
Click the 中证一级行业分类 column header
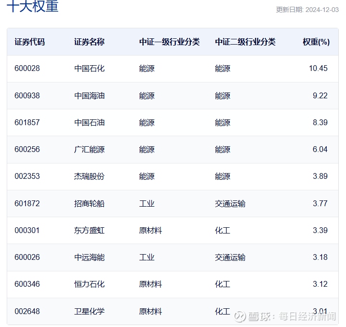pyautogui.click(x=170, y=42)
